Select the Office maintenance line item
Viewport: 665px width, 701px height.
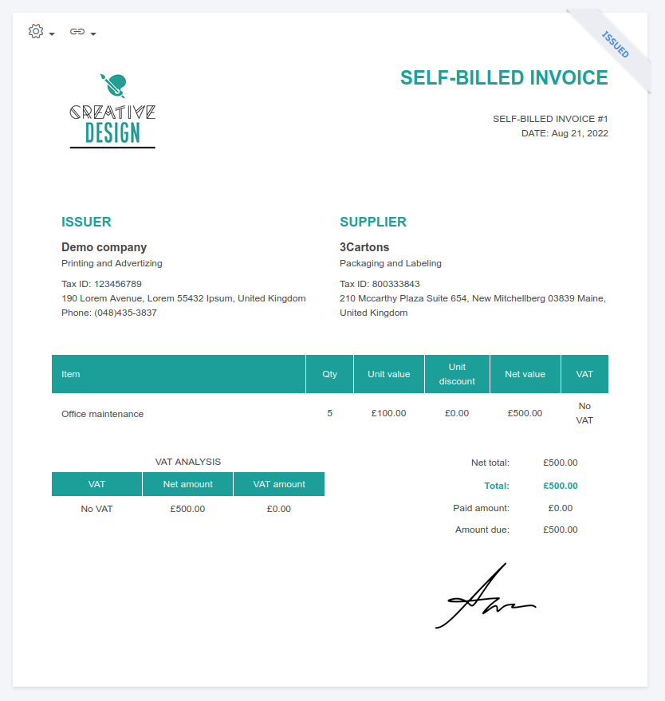pos(103,414)
